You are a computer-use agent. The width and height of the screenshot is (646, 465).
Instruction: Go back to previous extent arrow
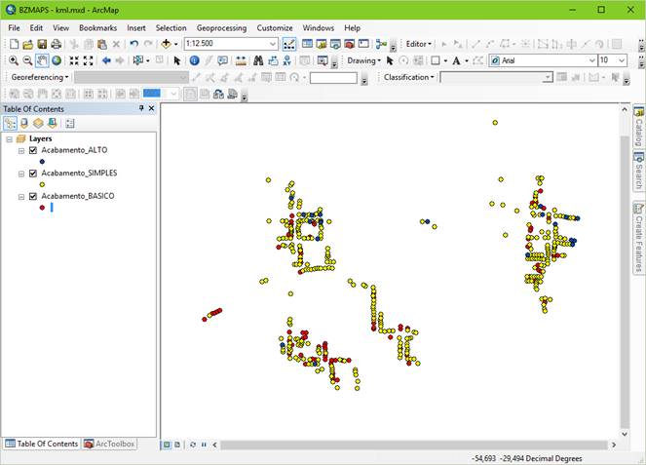[106, 60]
